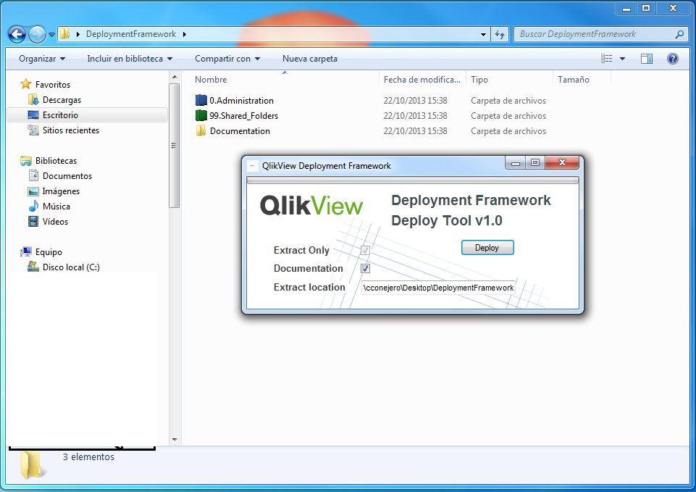
Task: Open the Organizar menu
Action: (x=42, y=59)
